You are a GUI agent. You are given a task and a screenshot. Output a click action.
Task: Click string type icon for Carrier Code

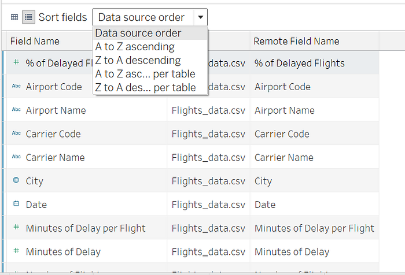tap(16, 133)
